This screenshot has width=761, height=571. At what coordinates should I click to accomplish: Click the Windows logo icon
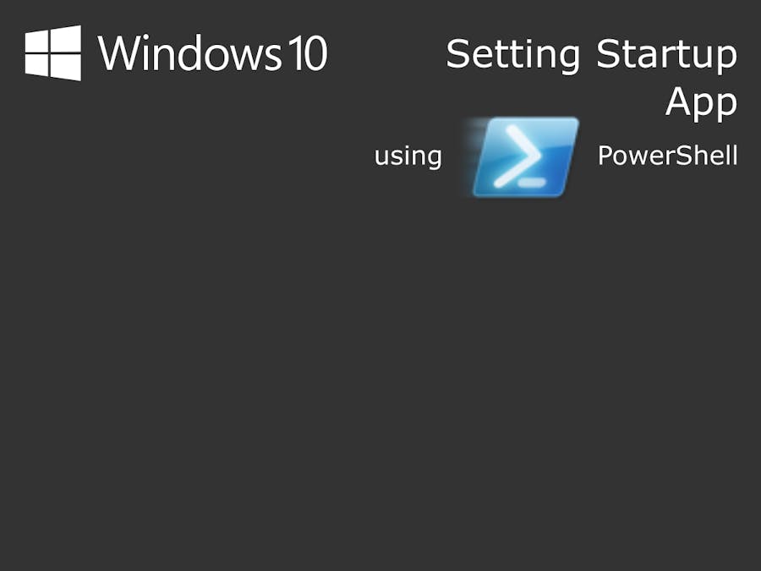click(52, 52)
